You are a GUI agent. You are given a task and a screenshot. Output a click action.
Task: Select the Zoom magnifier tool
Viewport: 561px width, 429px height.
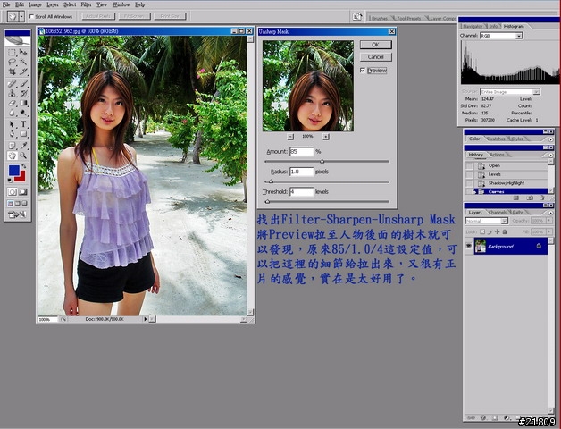tap(23, 156)
